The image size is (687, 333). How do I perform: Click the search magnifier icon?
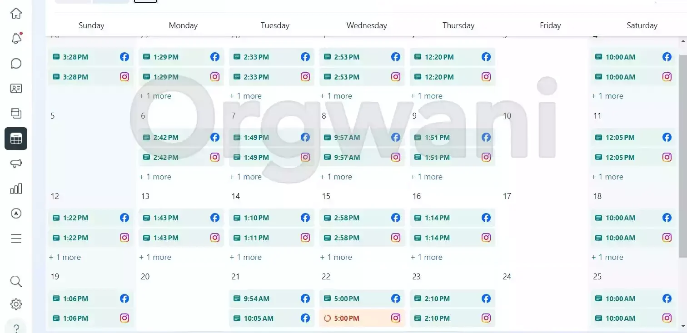tap(16, 282)
